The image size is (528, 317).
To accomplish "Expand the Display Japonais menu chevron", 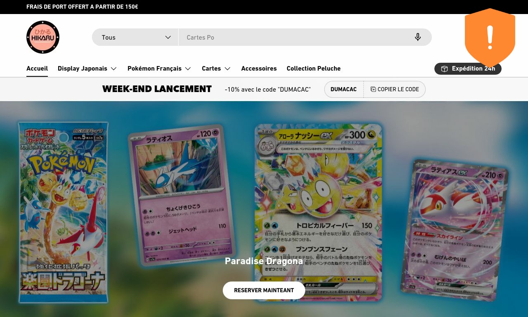I will pyautogui.click(x=114, y=69).
